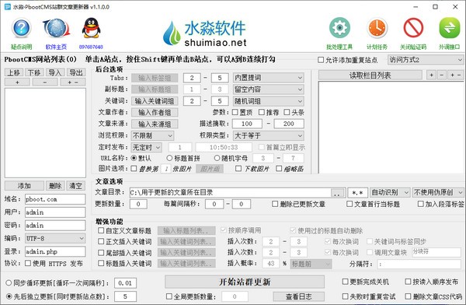Image resolution: width=466 pixels, height=305 pixels.
Task: Open 浏览权限 不限制 dropdown
Action: (x=152, y=135)
